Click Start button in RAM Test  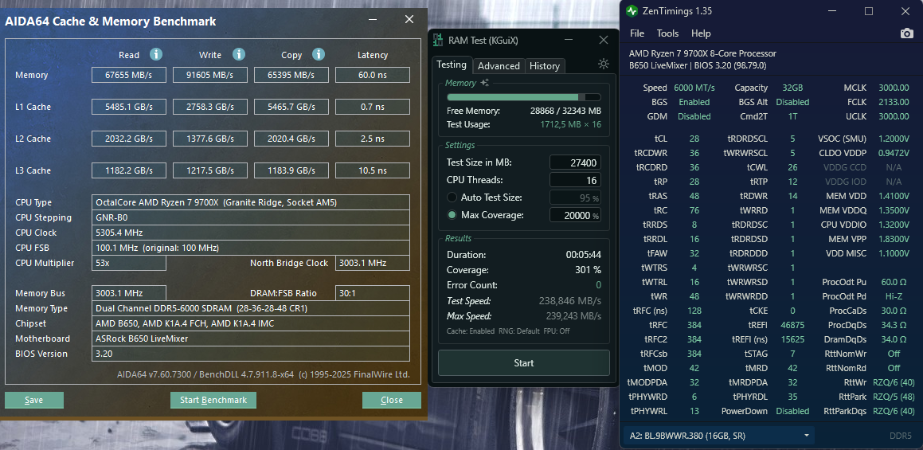click(524, 363)
